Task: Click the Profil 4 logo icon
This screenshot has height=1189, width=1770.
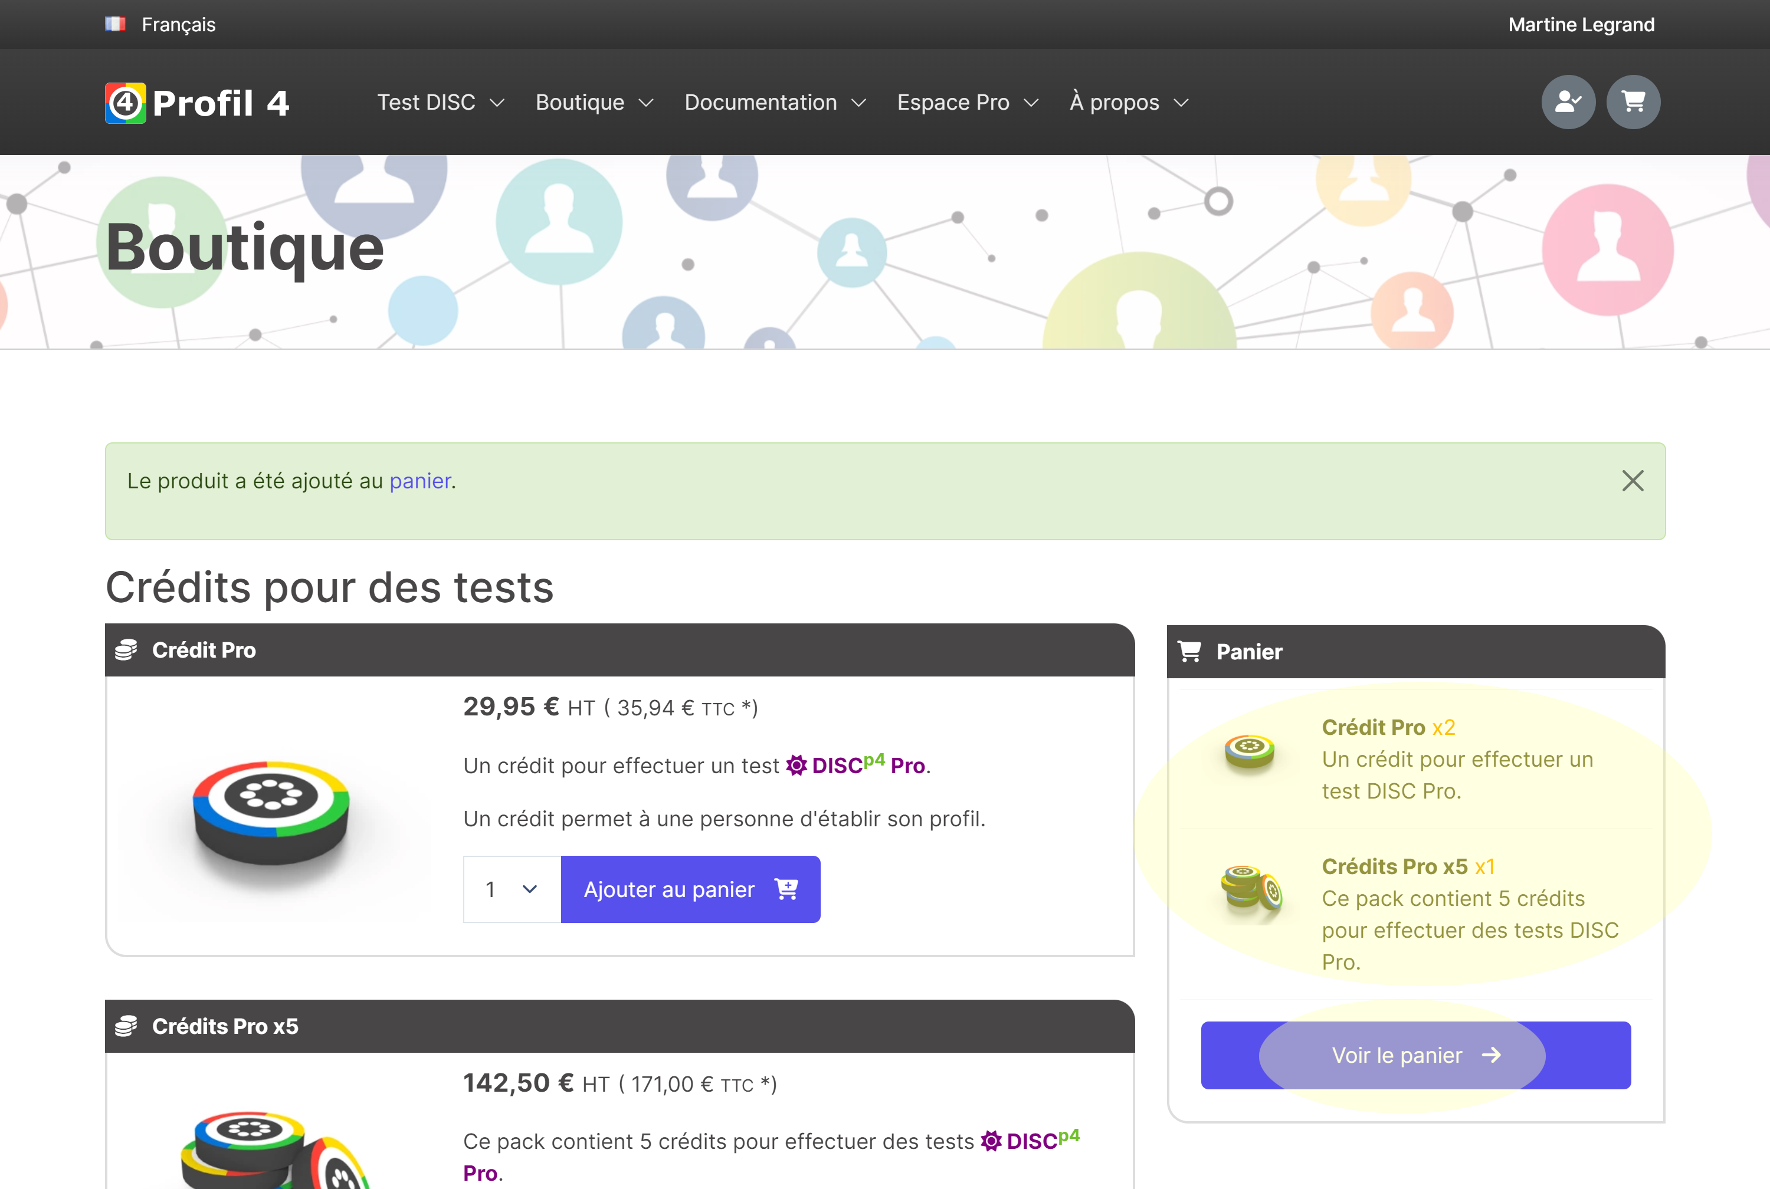Action: (x=125, y=103)
